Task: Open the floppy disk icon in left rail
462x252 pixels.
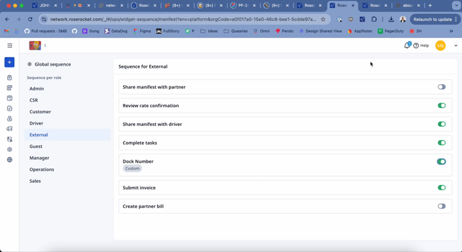Action: click(x=9, y=98)
